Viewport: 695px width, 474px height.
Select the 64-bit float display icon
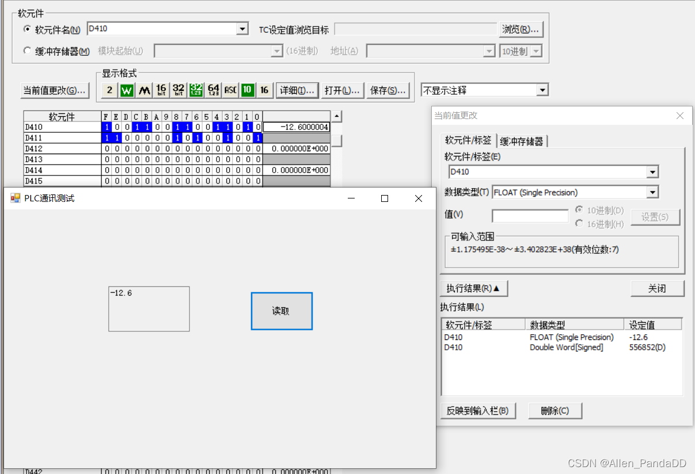[212, 90]
